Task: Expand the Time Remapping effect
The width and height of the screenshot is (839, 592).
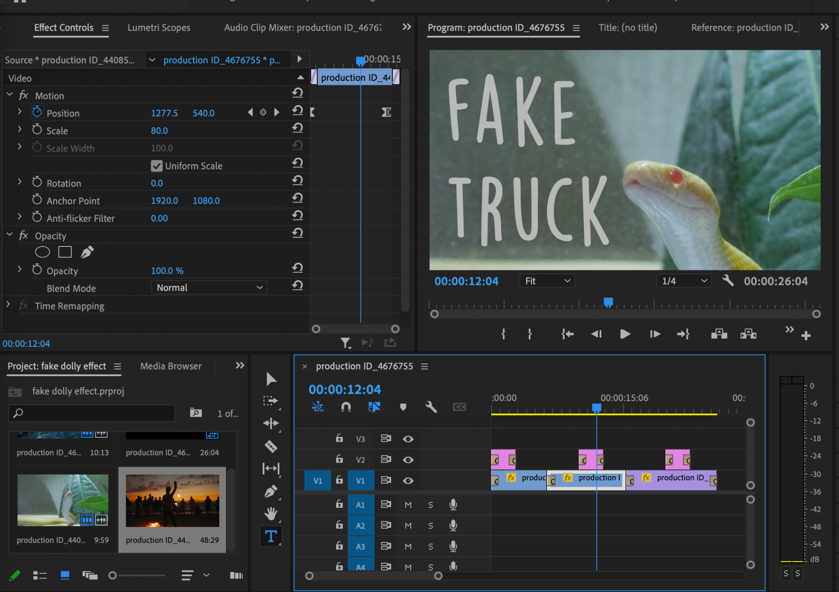Action: [x=8, y=305]
